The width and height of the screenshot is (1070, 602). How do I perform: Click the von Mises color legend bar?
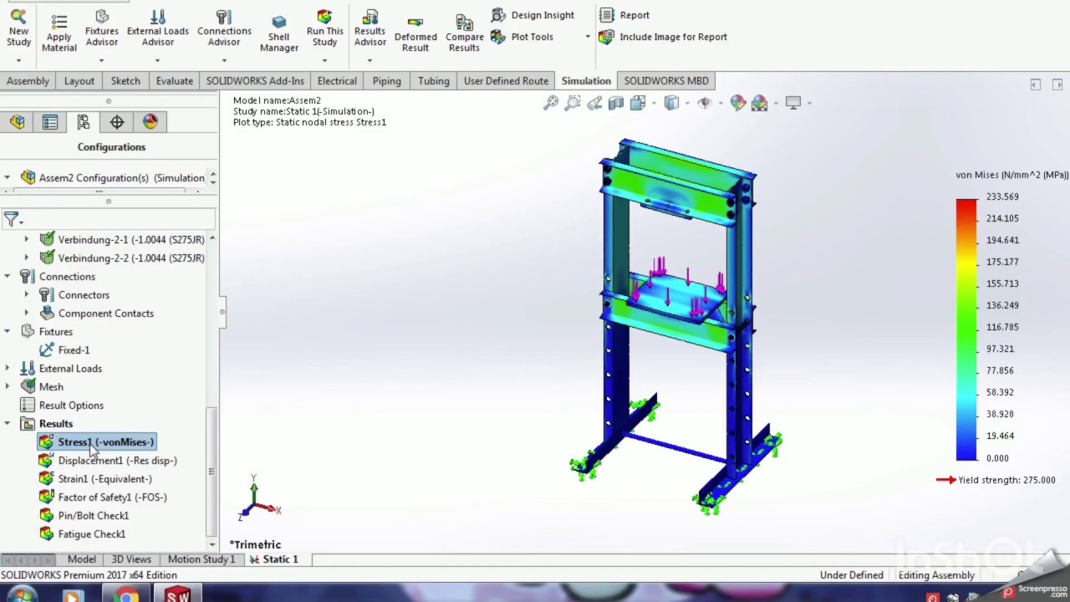coord(966,329)
